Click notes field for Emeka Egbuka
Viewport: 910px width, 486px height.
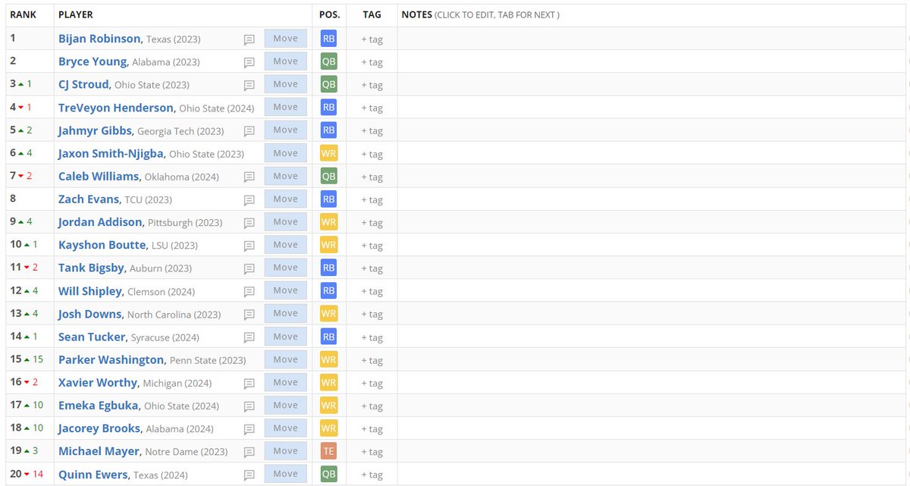click(x=652, y=406)
